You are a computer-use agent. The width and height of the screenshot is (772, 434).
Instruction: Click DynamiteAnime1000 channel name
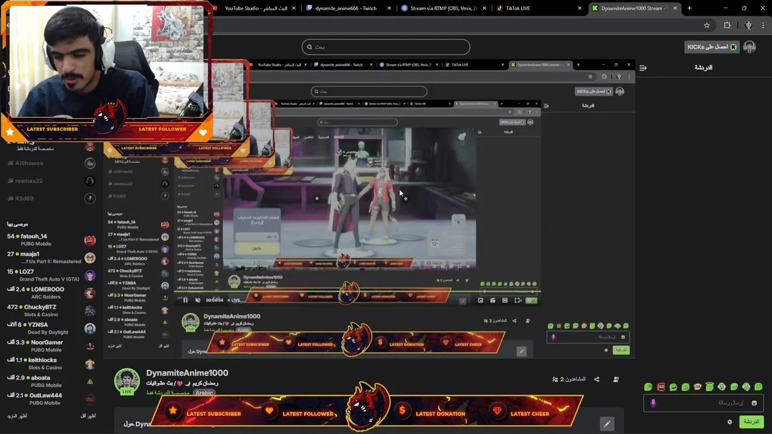click(x=187, y=373)
